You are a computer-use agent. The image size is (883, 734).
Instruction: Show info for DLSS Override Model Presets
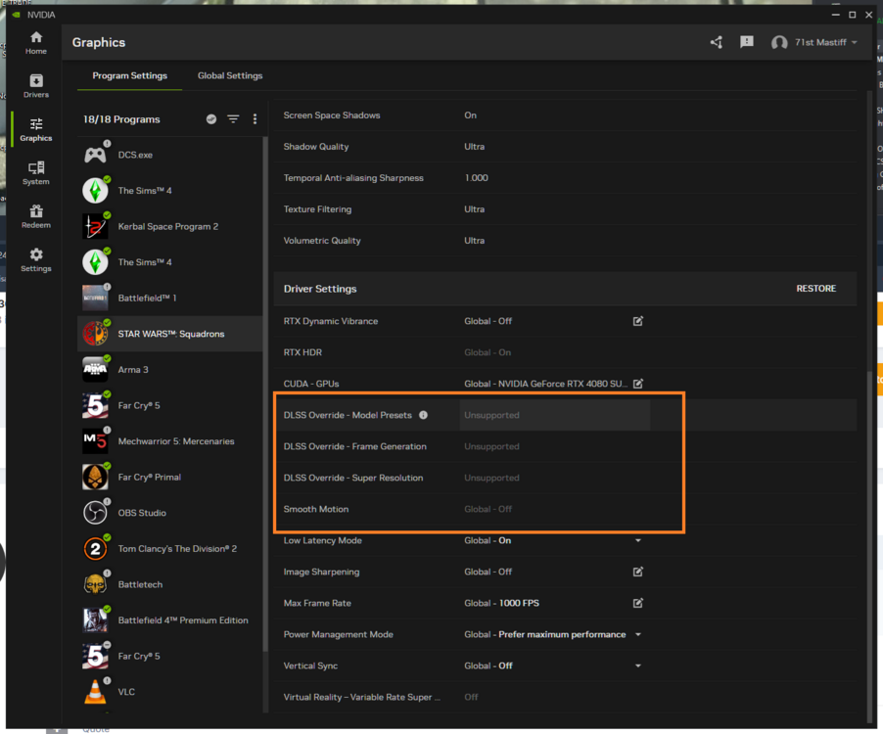[423, 415]
